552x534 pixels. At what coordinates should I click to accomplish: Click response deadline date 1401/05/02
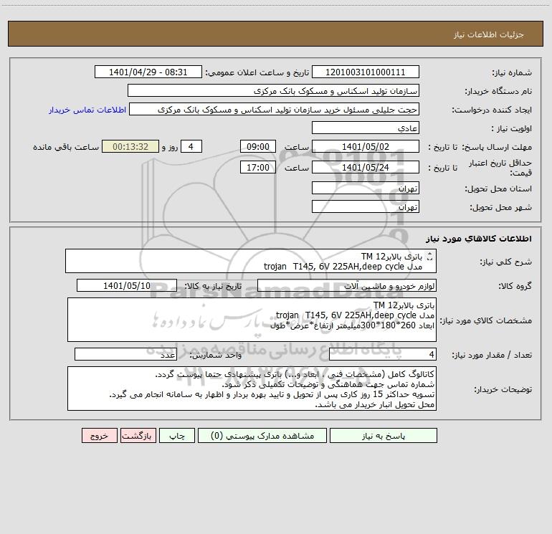pos(366,146)
